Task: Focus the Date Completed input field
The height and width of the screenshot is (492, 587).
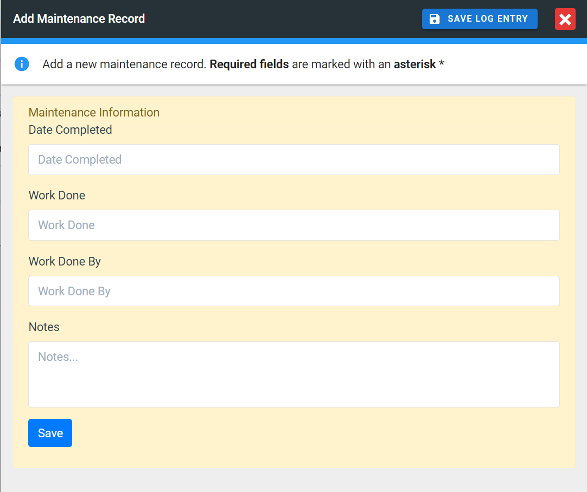Action: [x=293, y=159]
